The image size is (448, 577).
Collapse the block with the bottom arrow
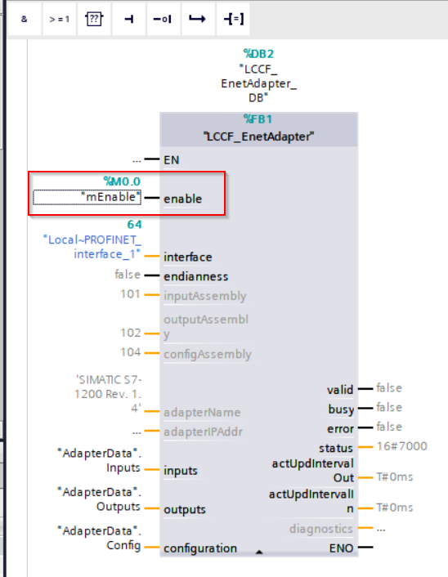coord(259,552)
